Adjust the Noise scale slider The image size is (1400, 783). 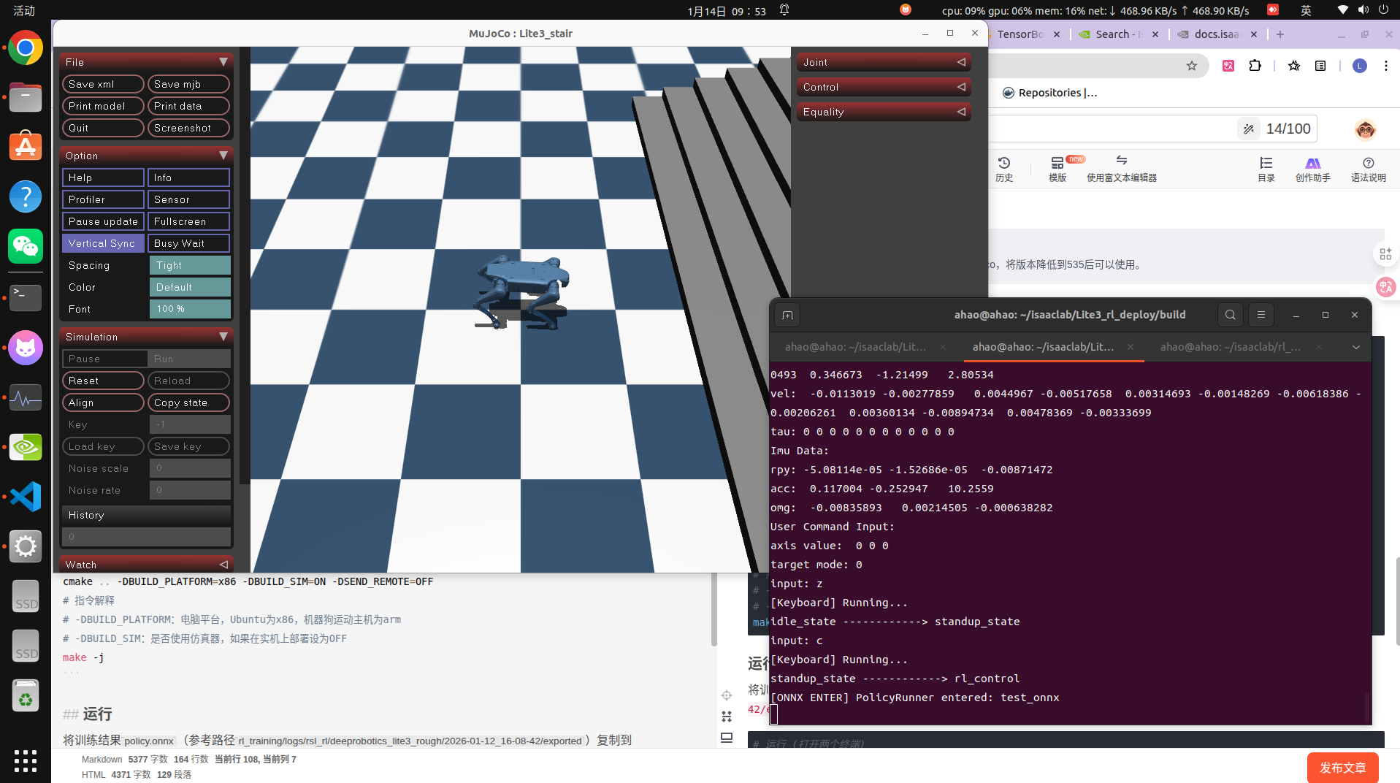pos(190,468)
